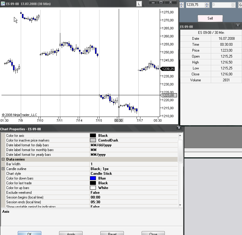Click the High 1216,50 value cell
This screenshot has height=235, width=242.
click(x=226, y=62)
